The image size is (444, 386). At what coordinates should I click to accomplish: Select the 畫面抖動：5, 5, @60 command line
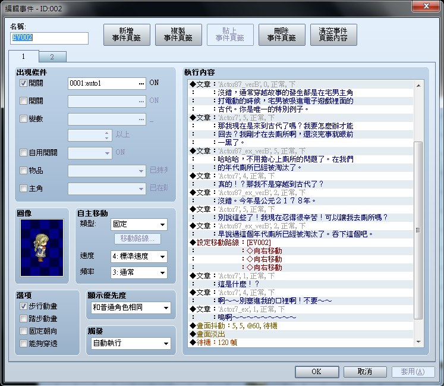pyautogui.click(x=301, y=326)
